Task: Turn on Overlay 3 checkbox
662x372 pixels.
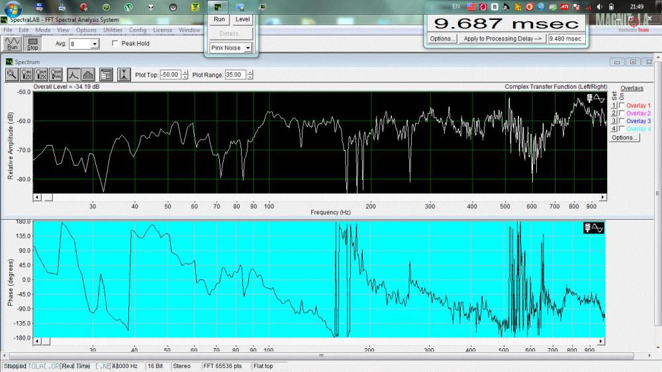Action: (622, 120)
